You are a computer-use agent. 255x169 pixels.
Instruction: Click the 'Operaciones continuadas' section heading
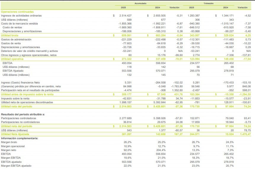click(x=17, y=12)
